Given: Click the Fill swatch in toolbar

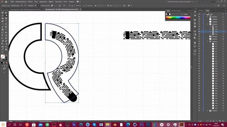Looking at the screenshot, I should click(2, 56).
